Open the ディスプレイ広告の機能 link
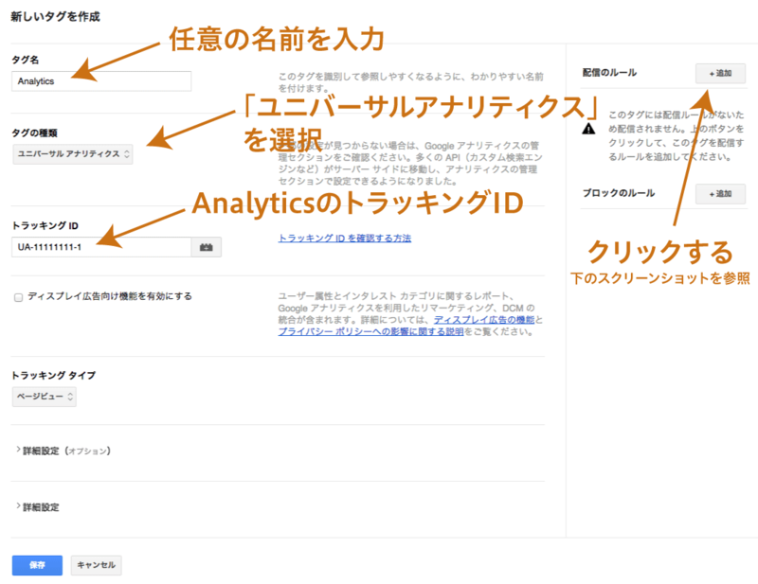 484,320
